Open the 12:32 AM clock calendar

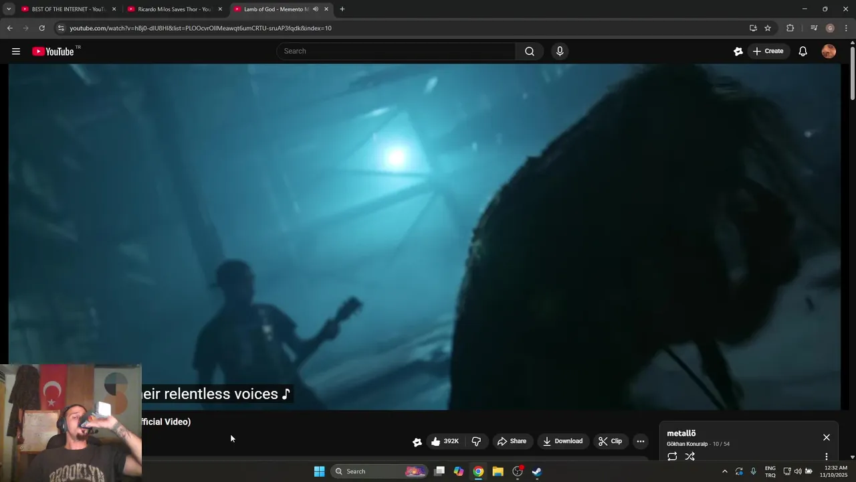[835, 471]
